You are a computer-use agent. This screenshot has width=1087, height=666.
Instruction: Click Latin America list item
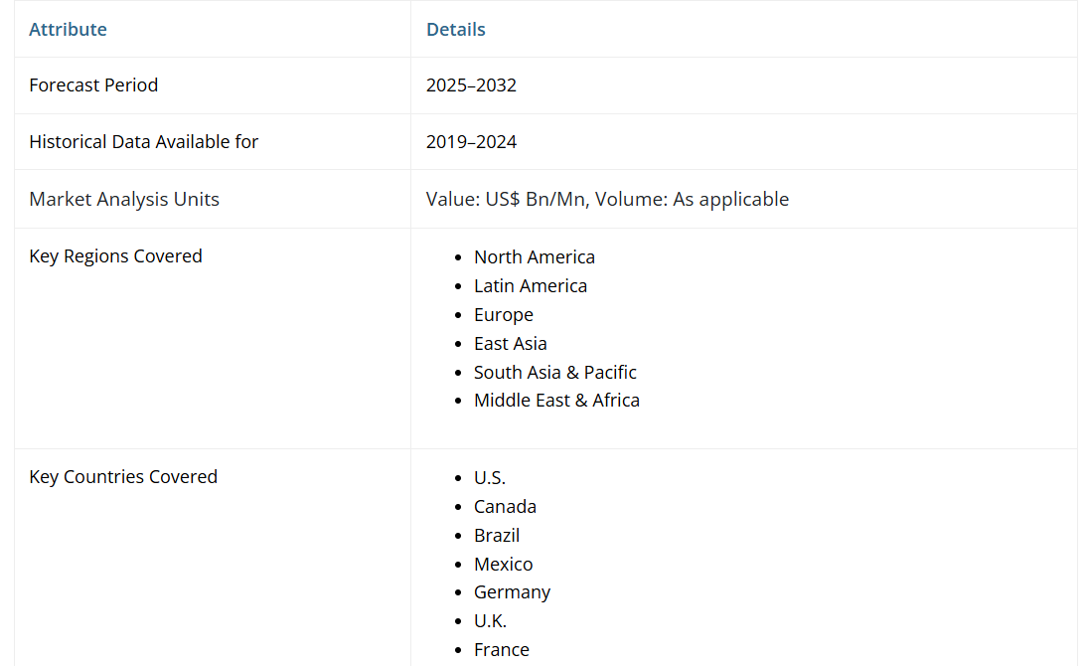click(530, 286)
